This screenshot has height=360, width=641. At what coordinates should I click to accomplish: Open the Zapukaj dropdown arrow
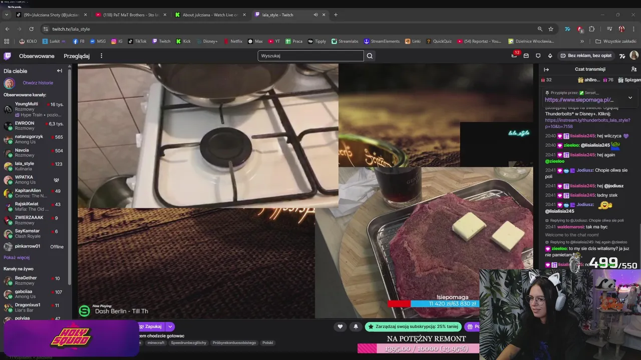pos(170,326)
